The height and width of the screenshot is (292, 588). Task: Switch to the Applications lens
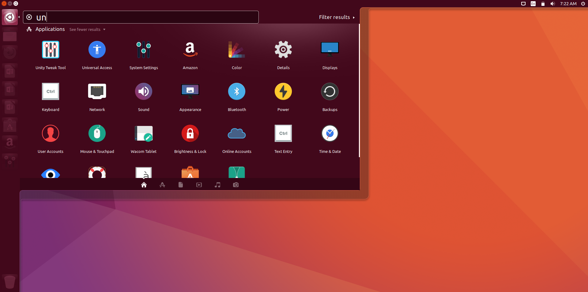click(162, 185)
